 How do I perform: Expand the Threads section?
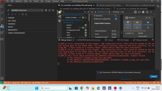[x=31, y=18]
